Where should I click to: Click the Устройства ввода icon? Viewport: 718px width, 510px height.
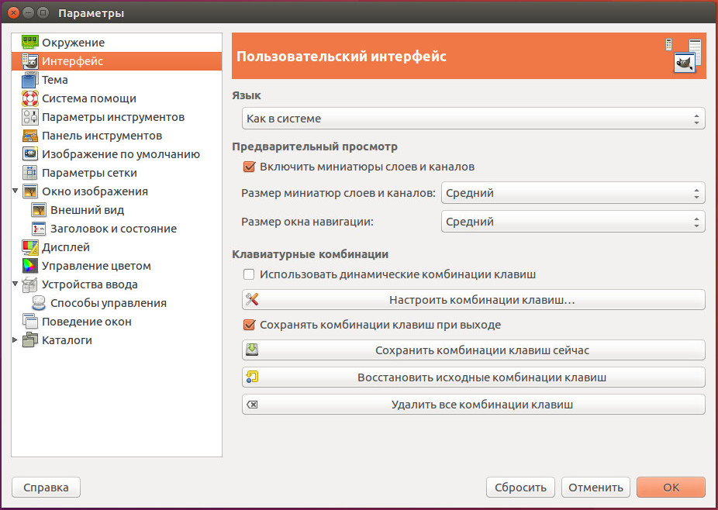click(x=30, y=284)
